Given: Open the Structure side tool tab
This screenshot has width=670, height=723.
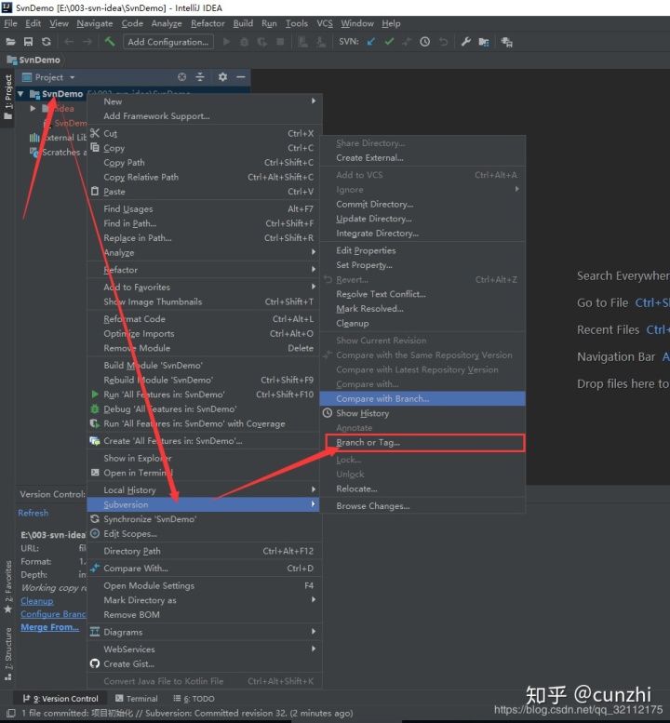Looking at the screenshot, I should tap(8, 652).
